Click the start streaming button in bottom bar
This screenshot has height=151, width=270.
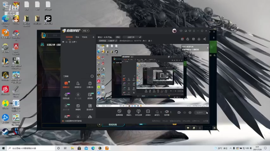(200, 113)
